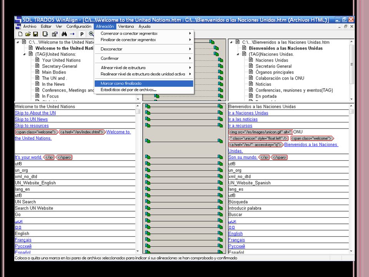
Task: Collapse the {TAG}Naciones Unidas. tree node
Action: pos(238,54)
